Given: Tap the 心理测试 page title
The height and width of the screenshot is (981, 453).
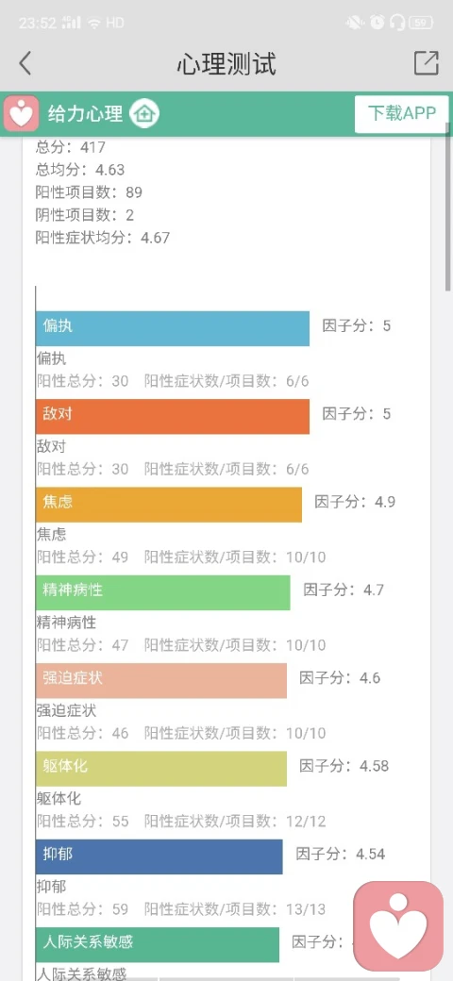Looking at the screenshot, I should coord(226,63).
